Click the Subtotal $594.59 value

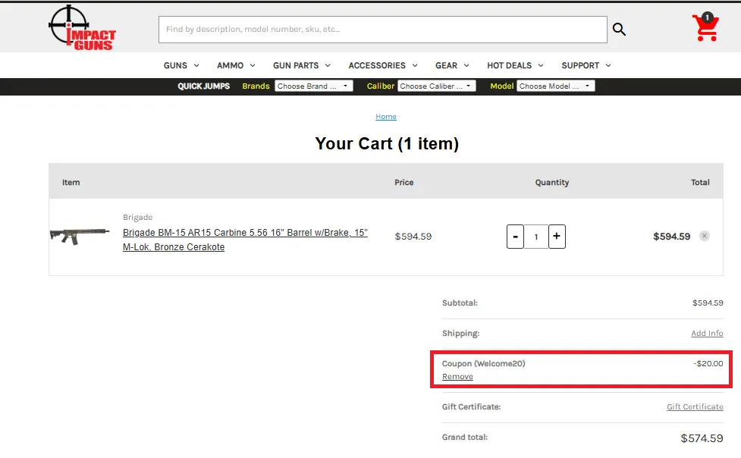pos(708,303)
